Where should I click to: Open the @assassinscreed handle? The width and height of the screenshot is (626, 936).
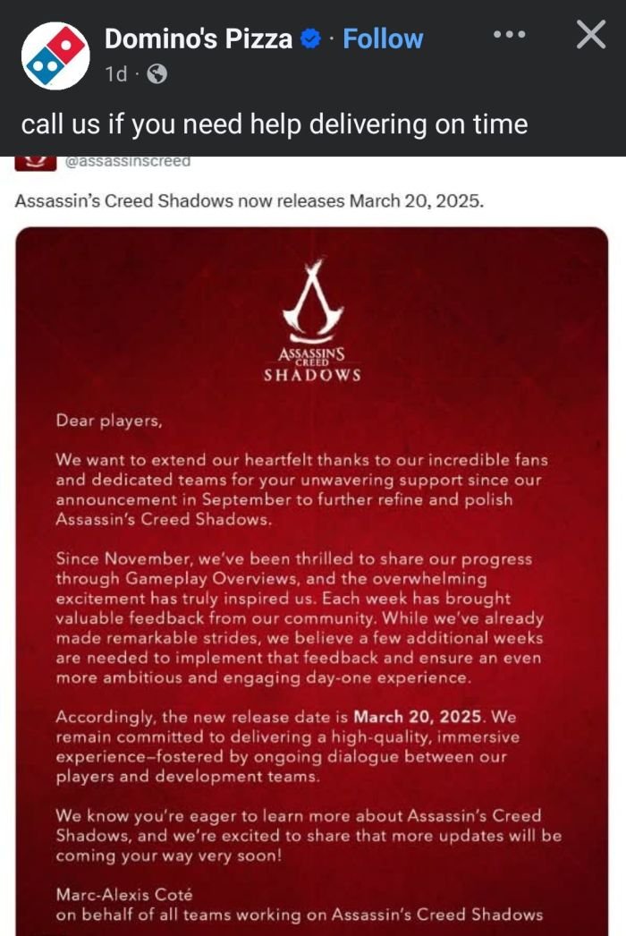pos(126,161)
